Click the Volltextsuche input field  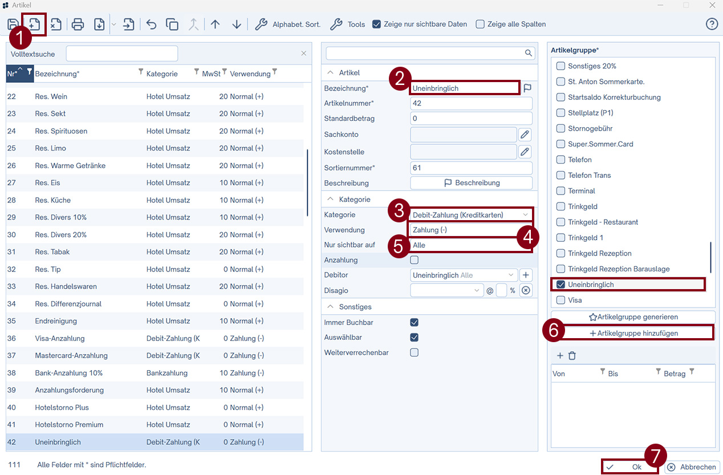pos(122,54)
